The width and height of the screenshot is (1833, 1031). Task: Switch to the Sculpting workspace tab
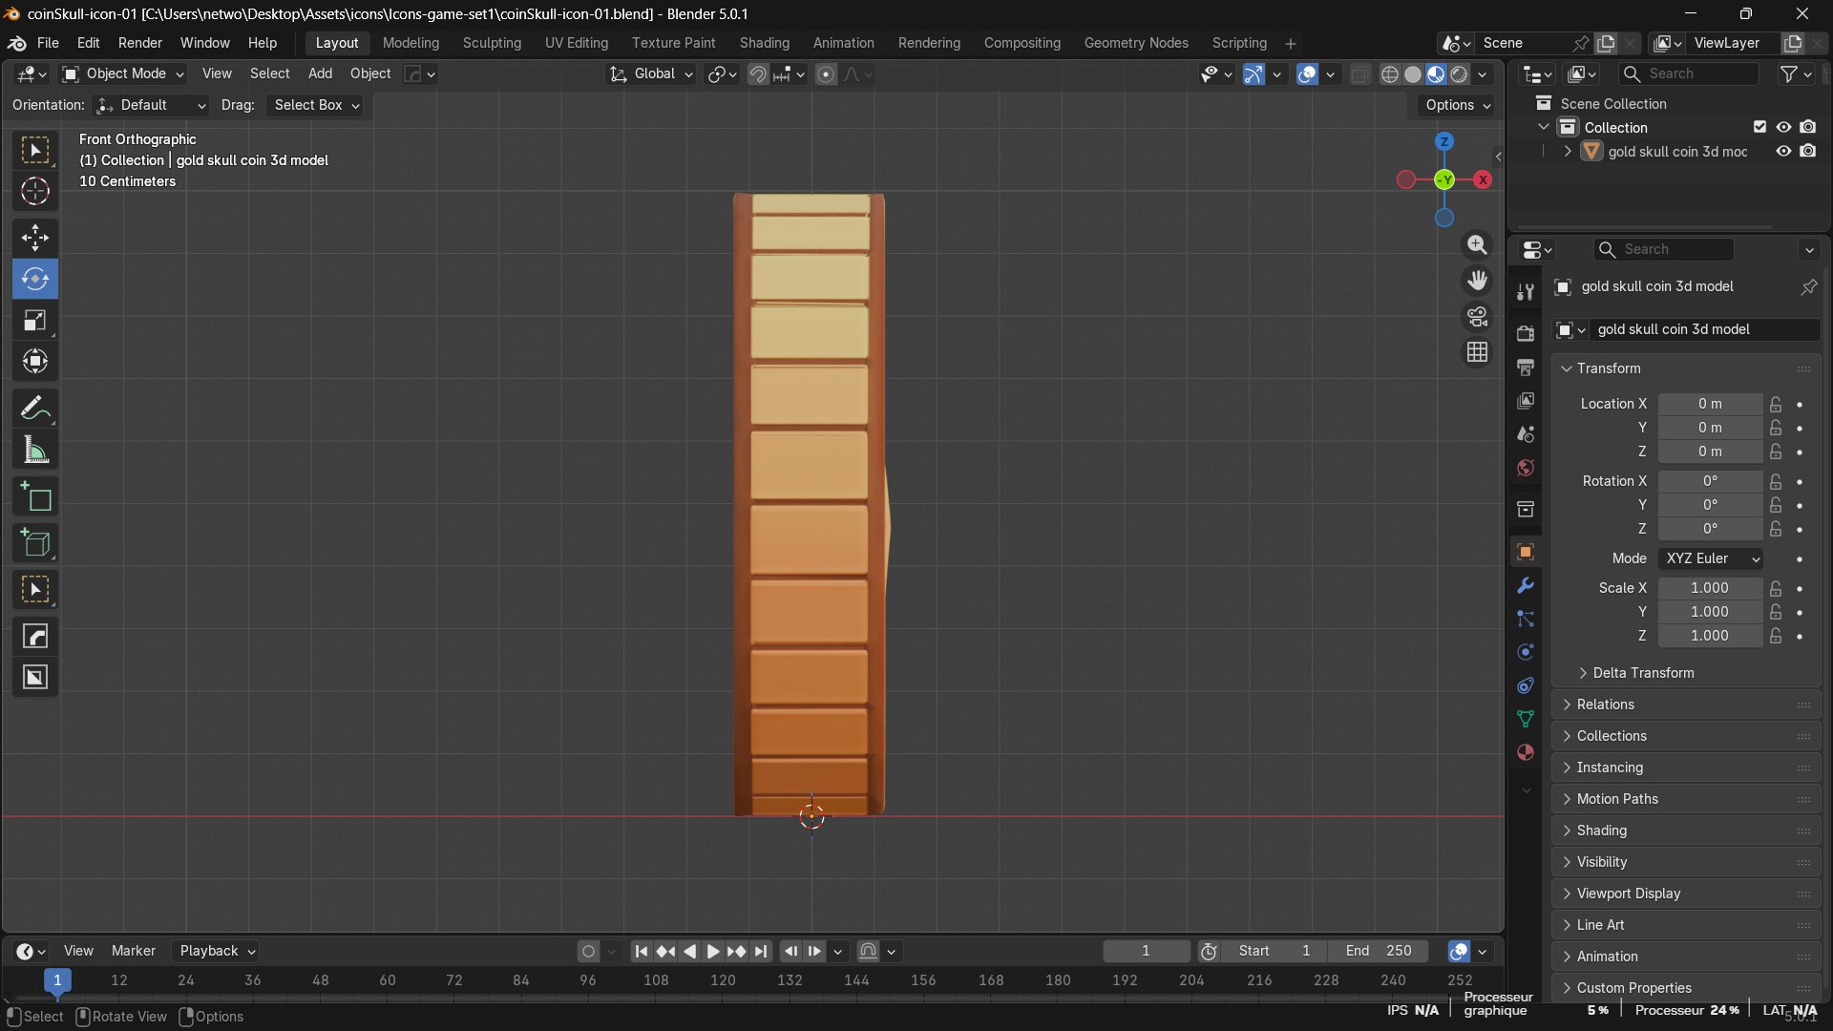click(x=492, y=43)
